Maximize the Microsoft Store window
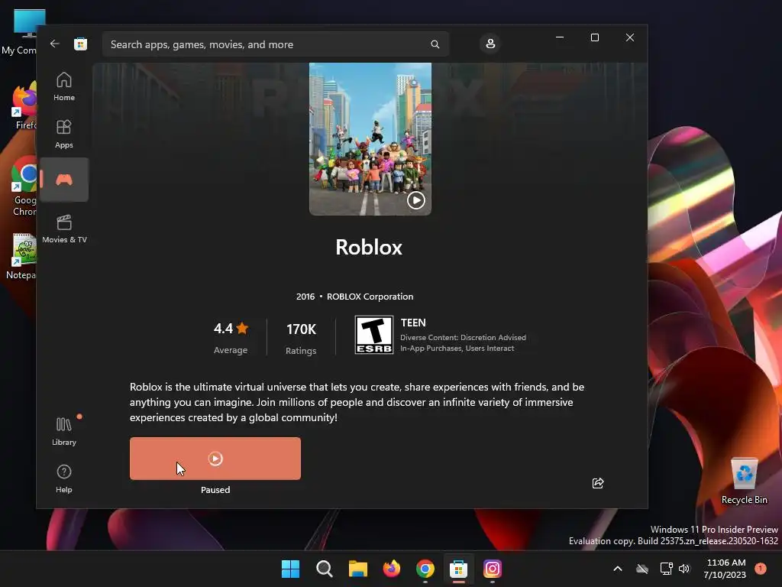The height and width of the screenshot is (587, 782). 594,37
